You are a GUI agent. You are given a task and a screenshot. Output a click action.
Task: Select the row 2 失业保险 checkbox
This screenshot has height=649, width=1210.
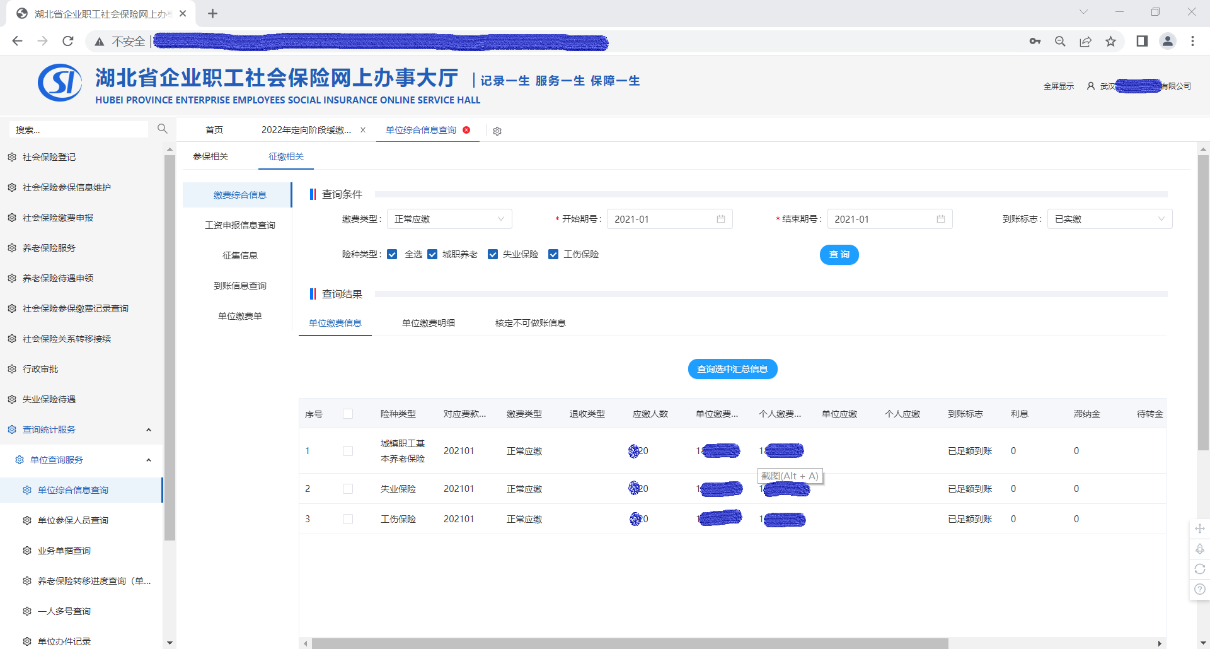(348, 489)
